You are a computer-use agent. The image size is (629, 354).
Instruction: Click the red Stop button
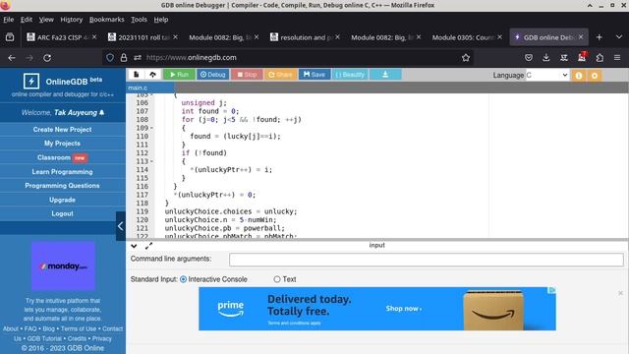[x=247, y=75]
